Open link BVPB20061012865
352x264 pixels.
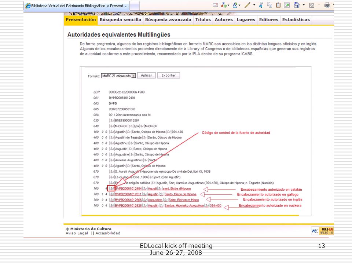pos(128,200)
